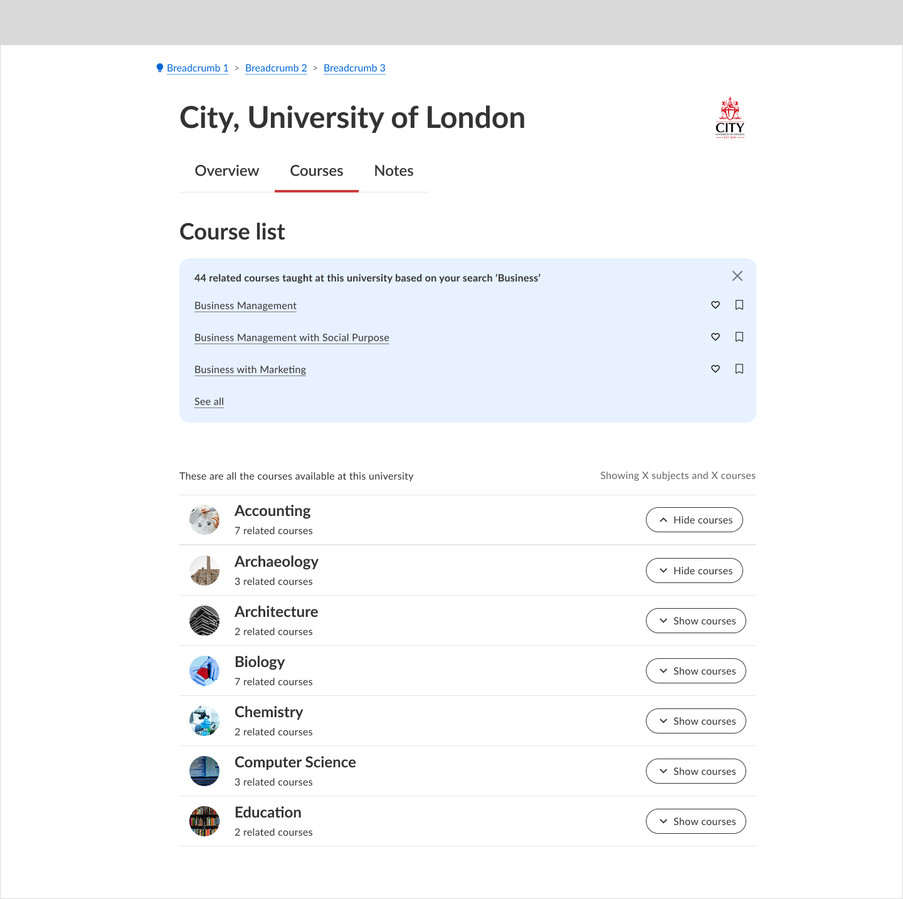Click the Accounting subject thumbnail
The height and width of the screenshot is (899, 903).
tap(204, 520)
